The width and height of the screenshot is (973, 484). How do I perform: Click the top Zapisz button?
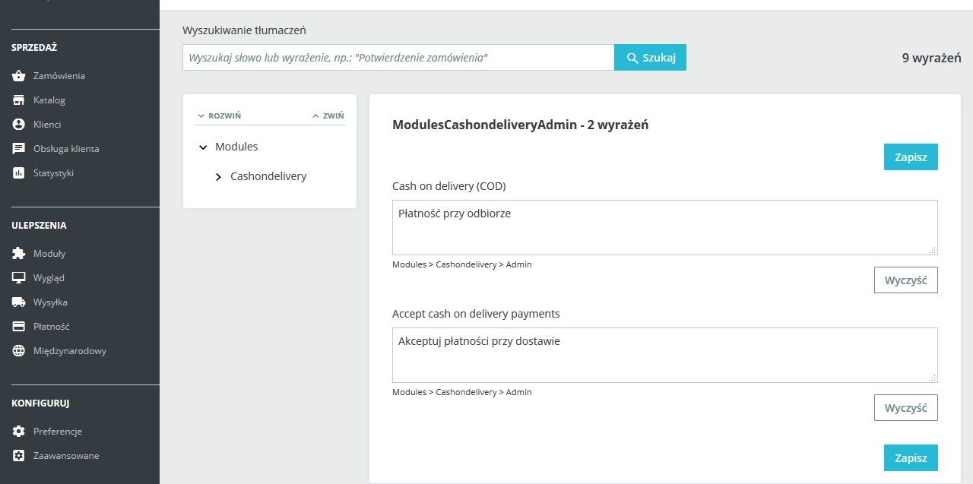(x=910, y=157)
